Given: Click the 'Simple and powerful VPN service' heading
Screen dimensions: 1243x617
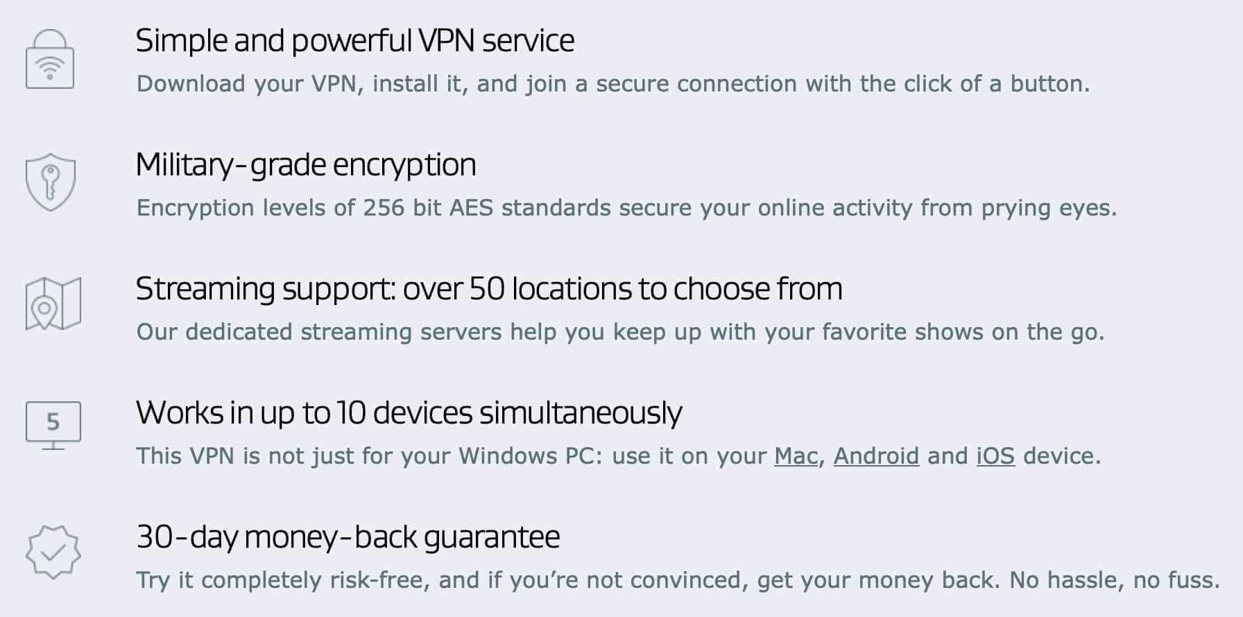Looking at the screenshot, I should [355, 41].
